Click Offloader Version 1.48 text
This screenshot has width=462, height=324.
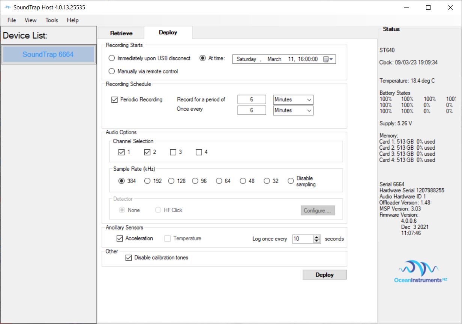pos(405,202)
